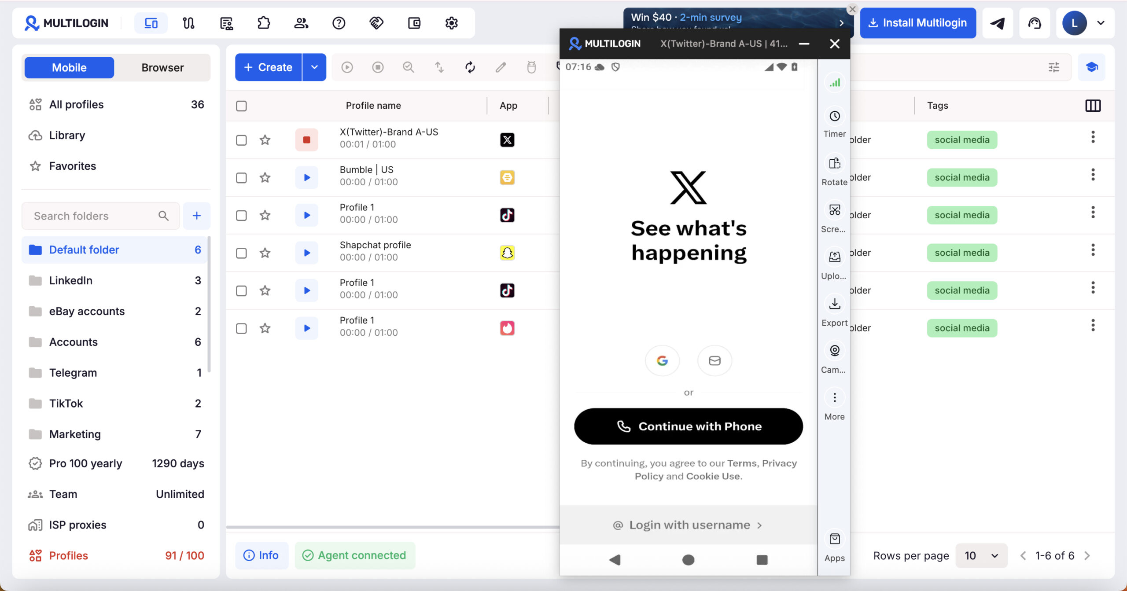This screenshot has height=591, width=1127.
Task: Click the Create button
Action: tap(269, 67)
